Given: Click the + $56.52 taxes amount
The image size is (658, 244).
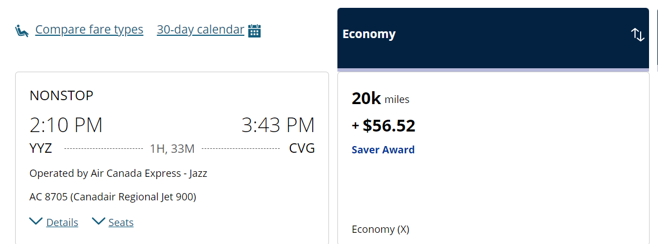Looking at the screenshot, I should pyautogui.click(x=383, y=126).
